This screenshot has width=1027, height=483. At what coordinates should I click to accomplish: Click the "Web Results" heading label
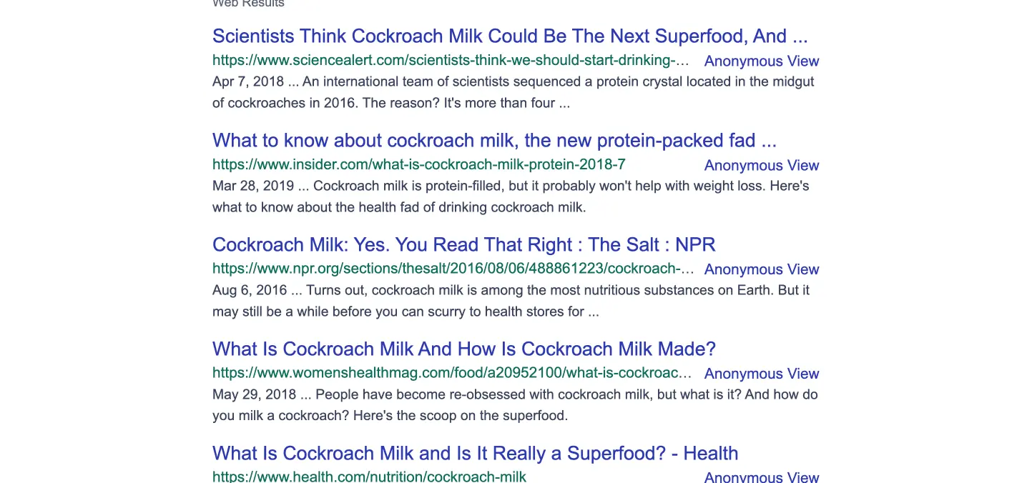click(x=248, y=4)
